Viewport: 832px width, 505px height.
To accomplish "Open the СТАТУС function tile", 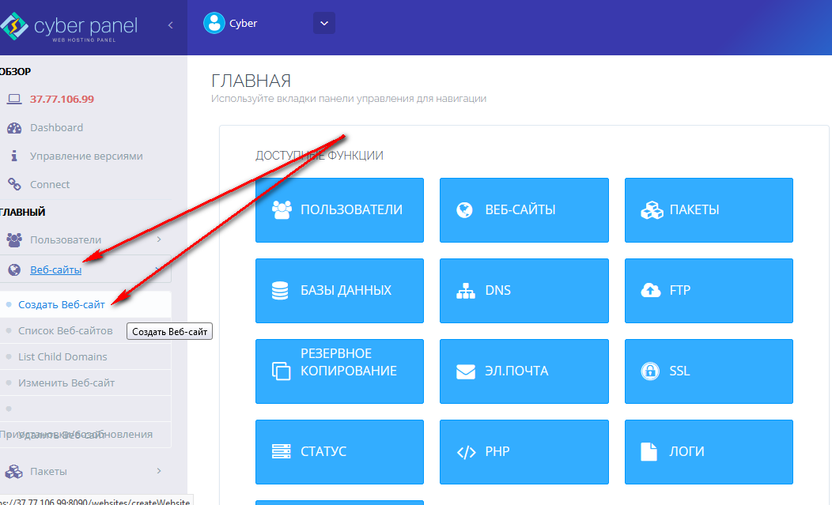I will [x=339, y=452].
